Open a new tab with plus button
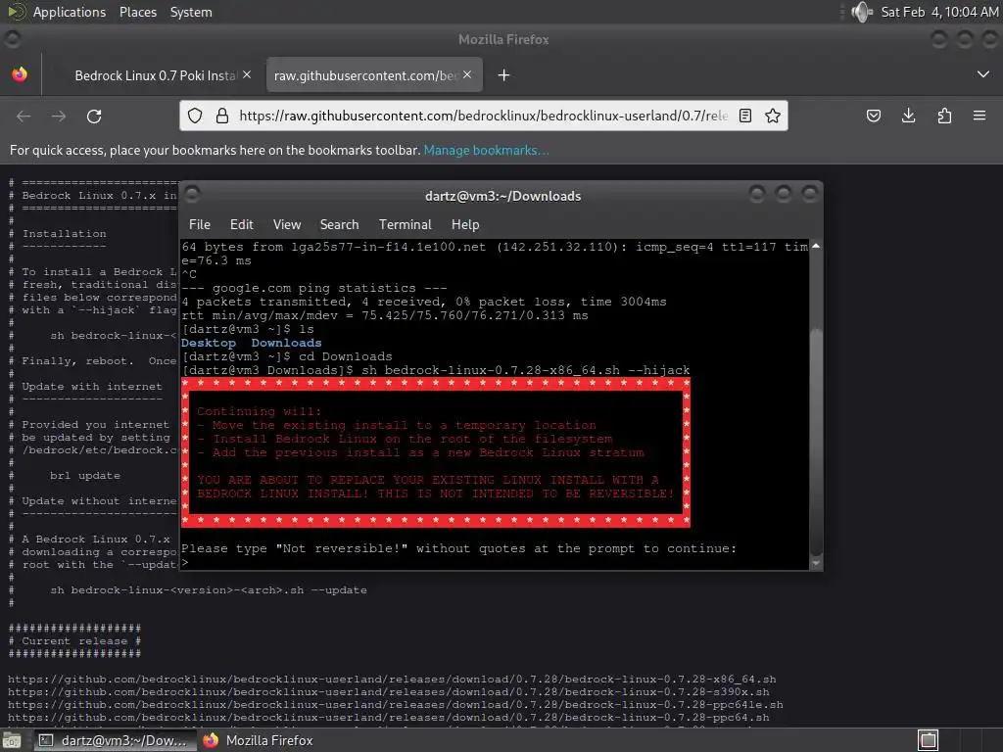 (504, 75)
